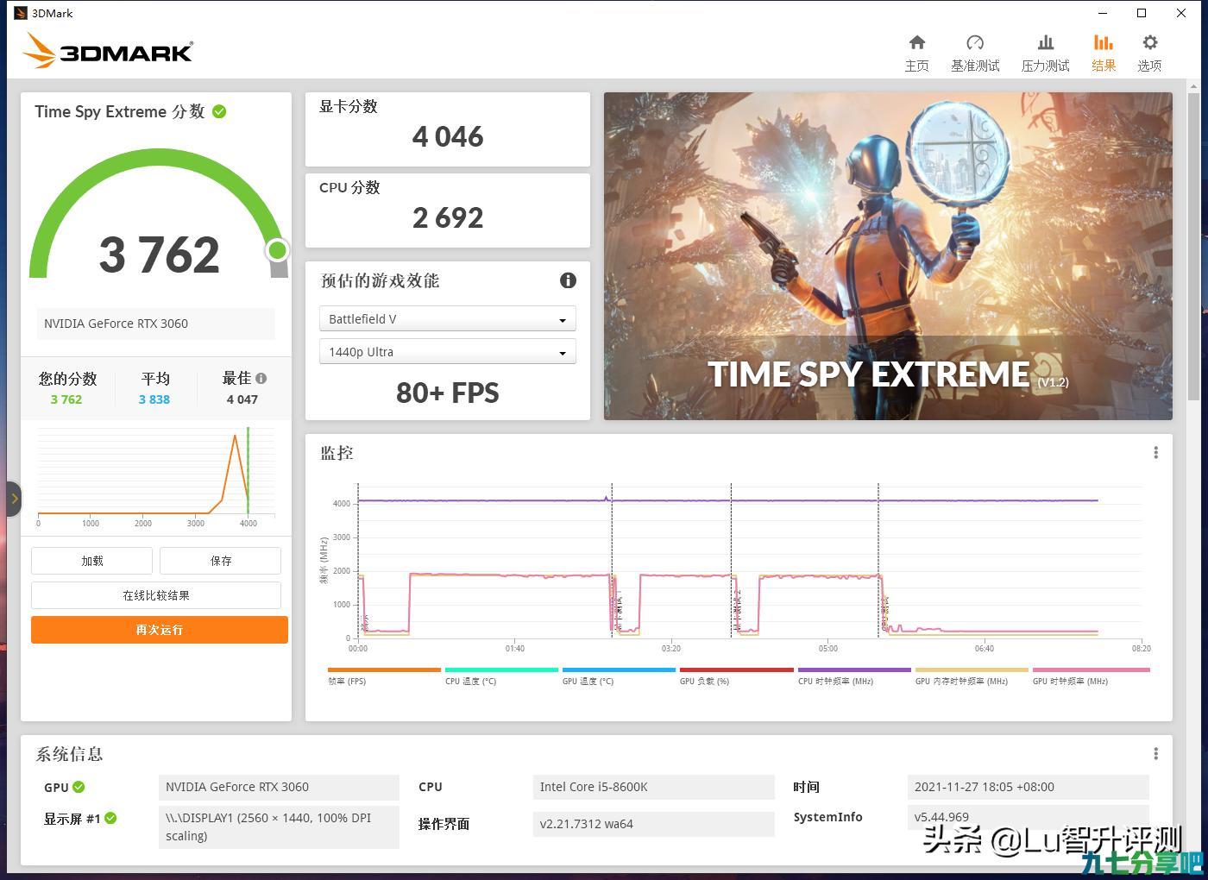The height and width of the screenshot is (880, 1208).
Task: Click the 3DMark title bar app icon
Action: [20, 13]
